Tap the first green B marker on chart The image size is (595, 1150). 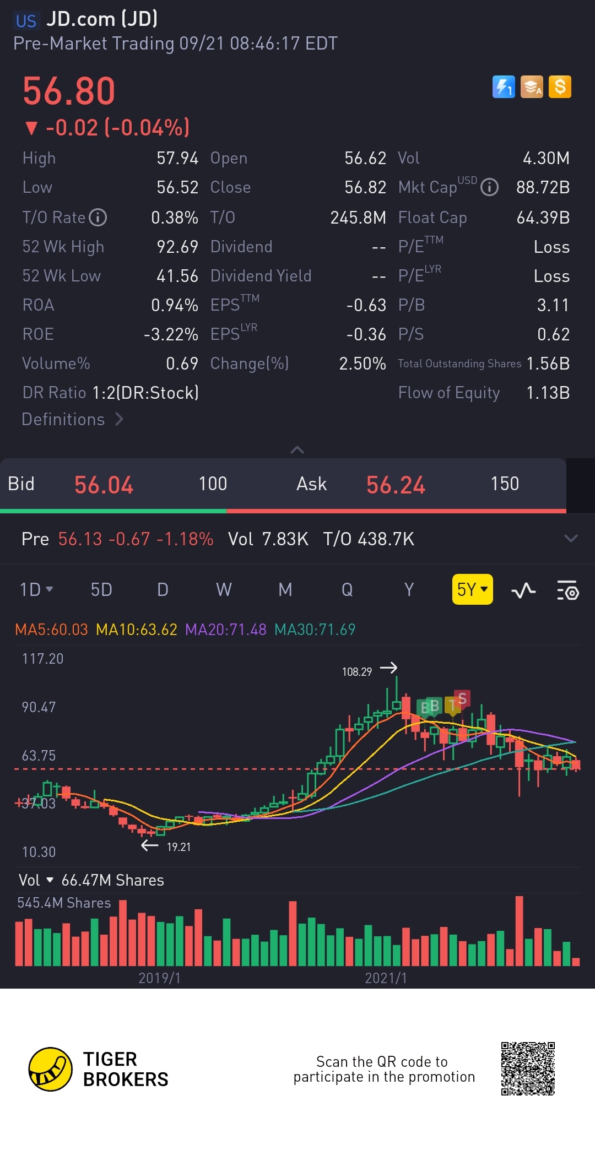coord(424,707)
